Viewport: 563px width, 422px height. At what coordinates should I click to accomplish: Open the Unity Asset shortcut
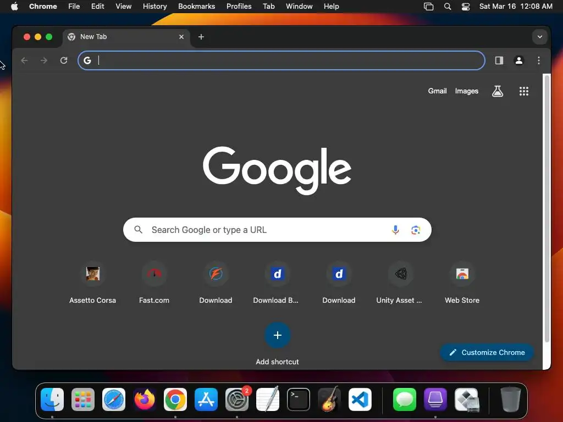401,283
